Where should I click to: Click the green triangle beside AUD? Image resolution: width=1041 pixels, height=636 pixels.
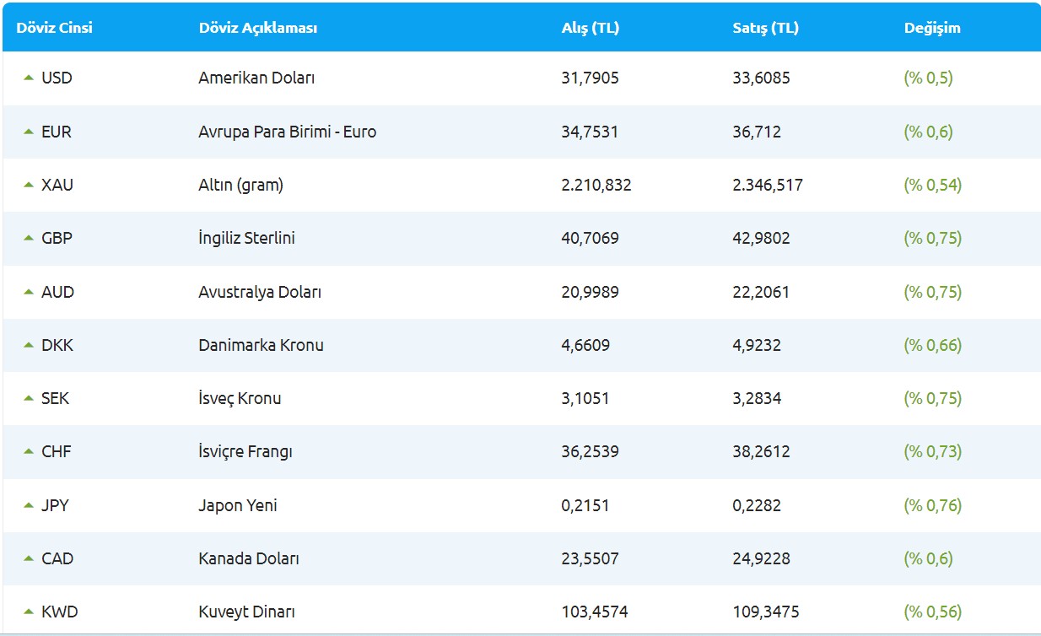coord(29,291)
